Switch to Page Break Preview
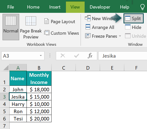 (x=31, y=27)
